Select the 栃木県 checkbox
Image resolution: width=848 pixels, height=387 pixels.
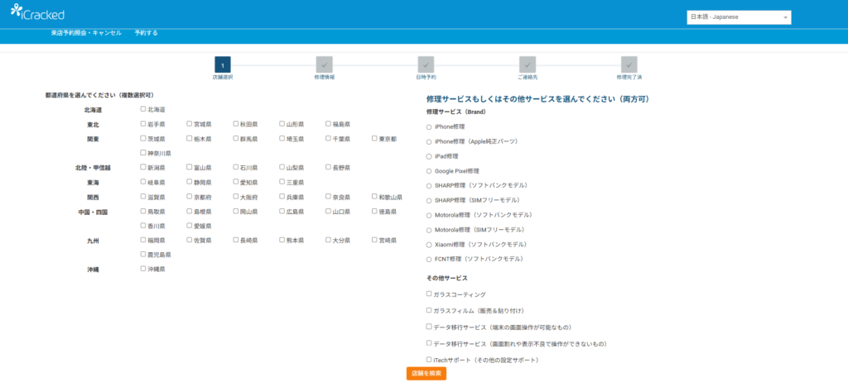190,138
